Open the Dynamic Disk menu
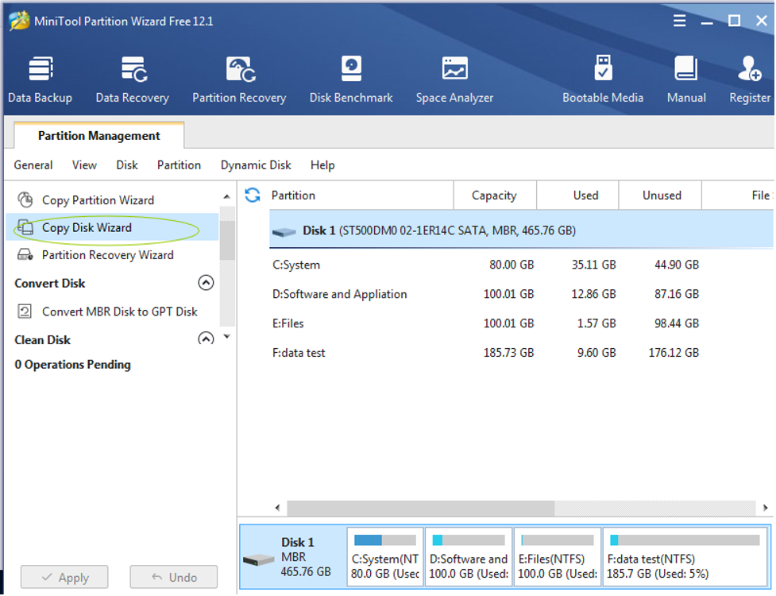 [256, 165]
